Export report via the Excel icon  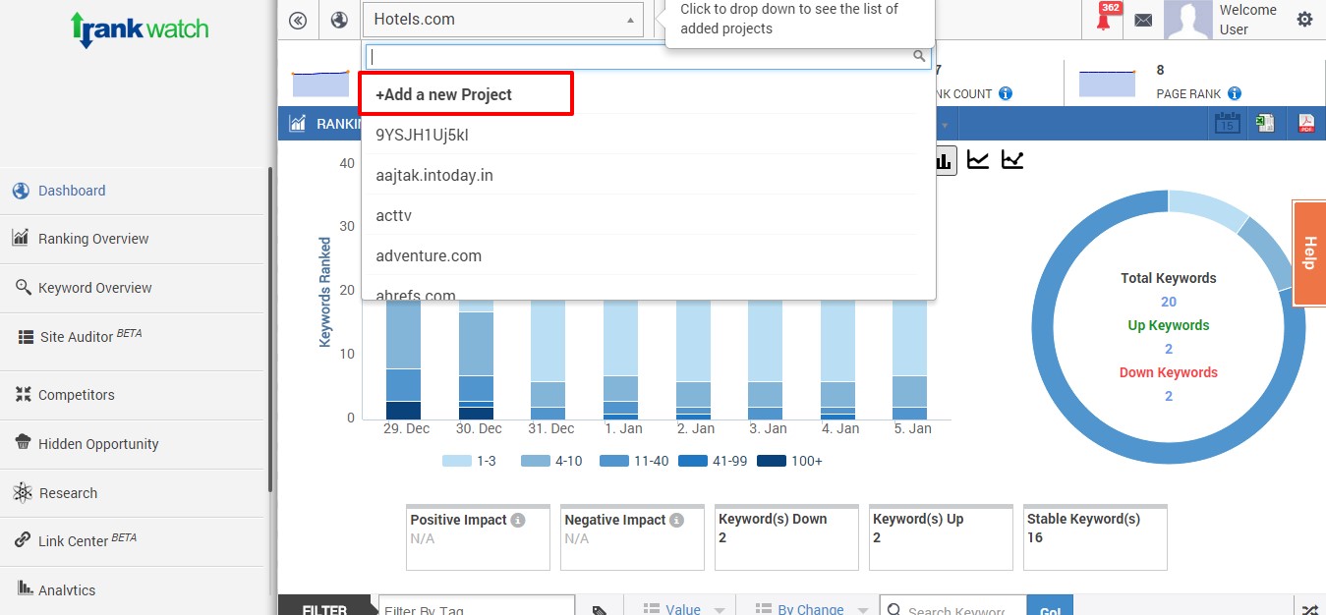point(1265,124)
